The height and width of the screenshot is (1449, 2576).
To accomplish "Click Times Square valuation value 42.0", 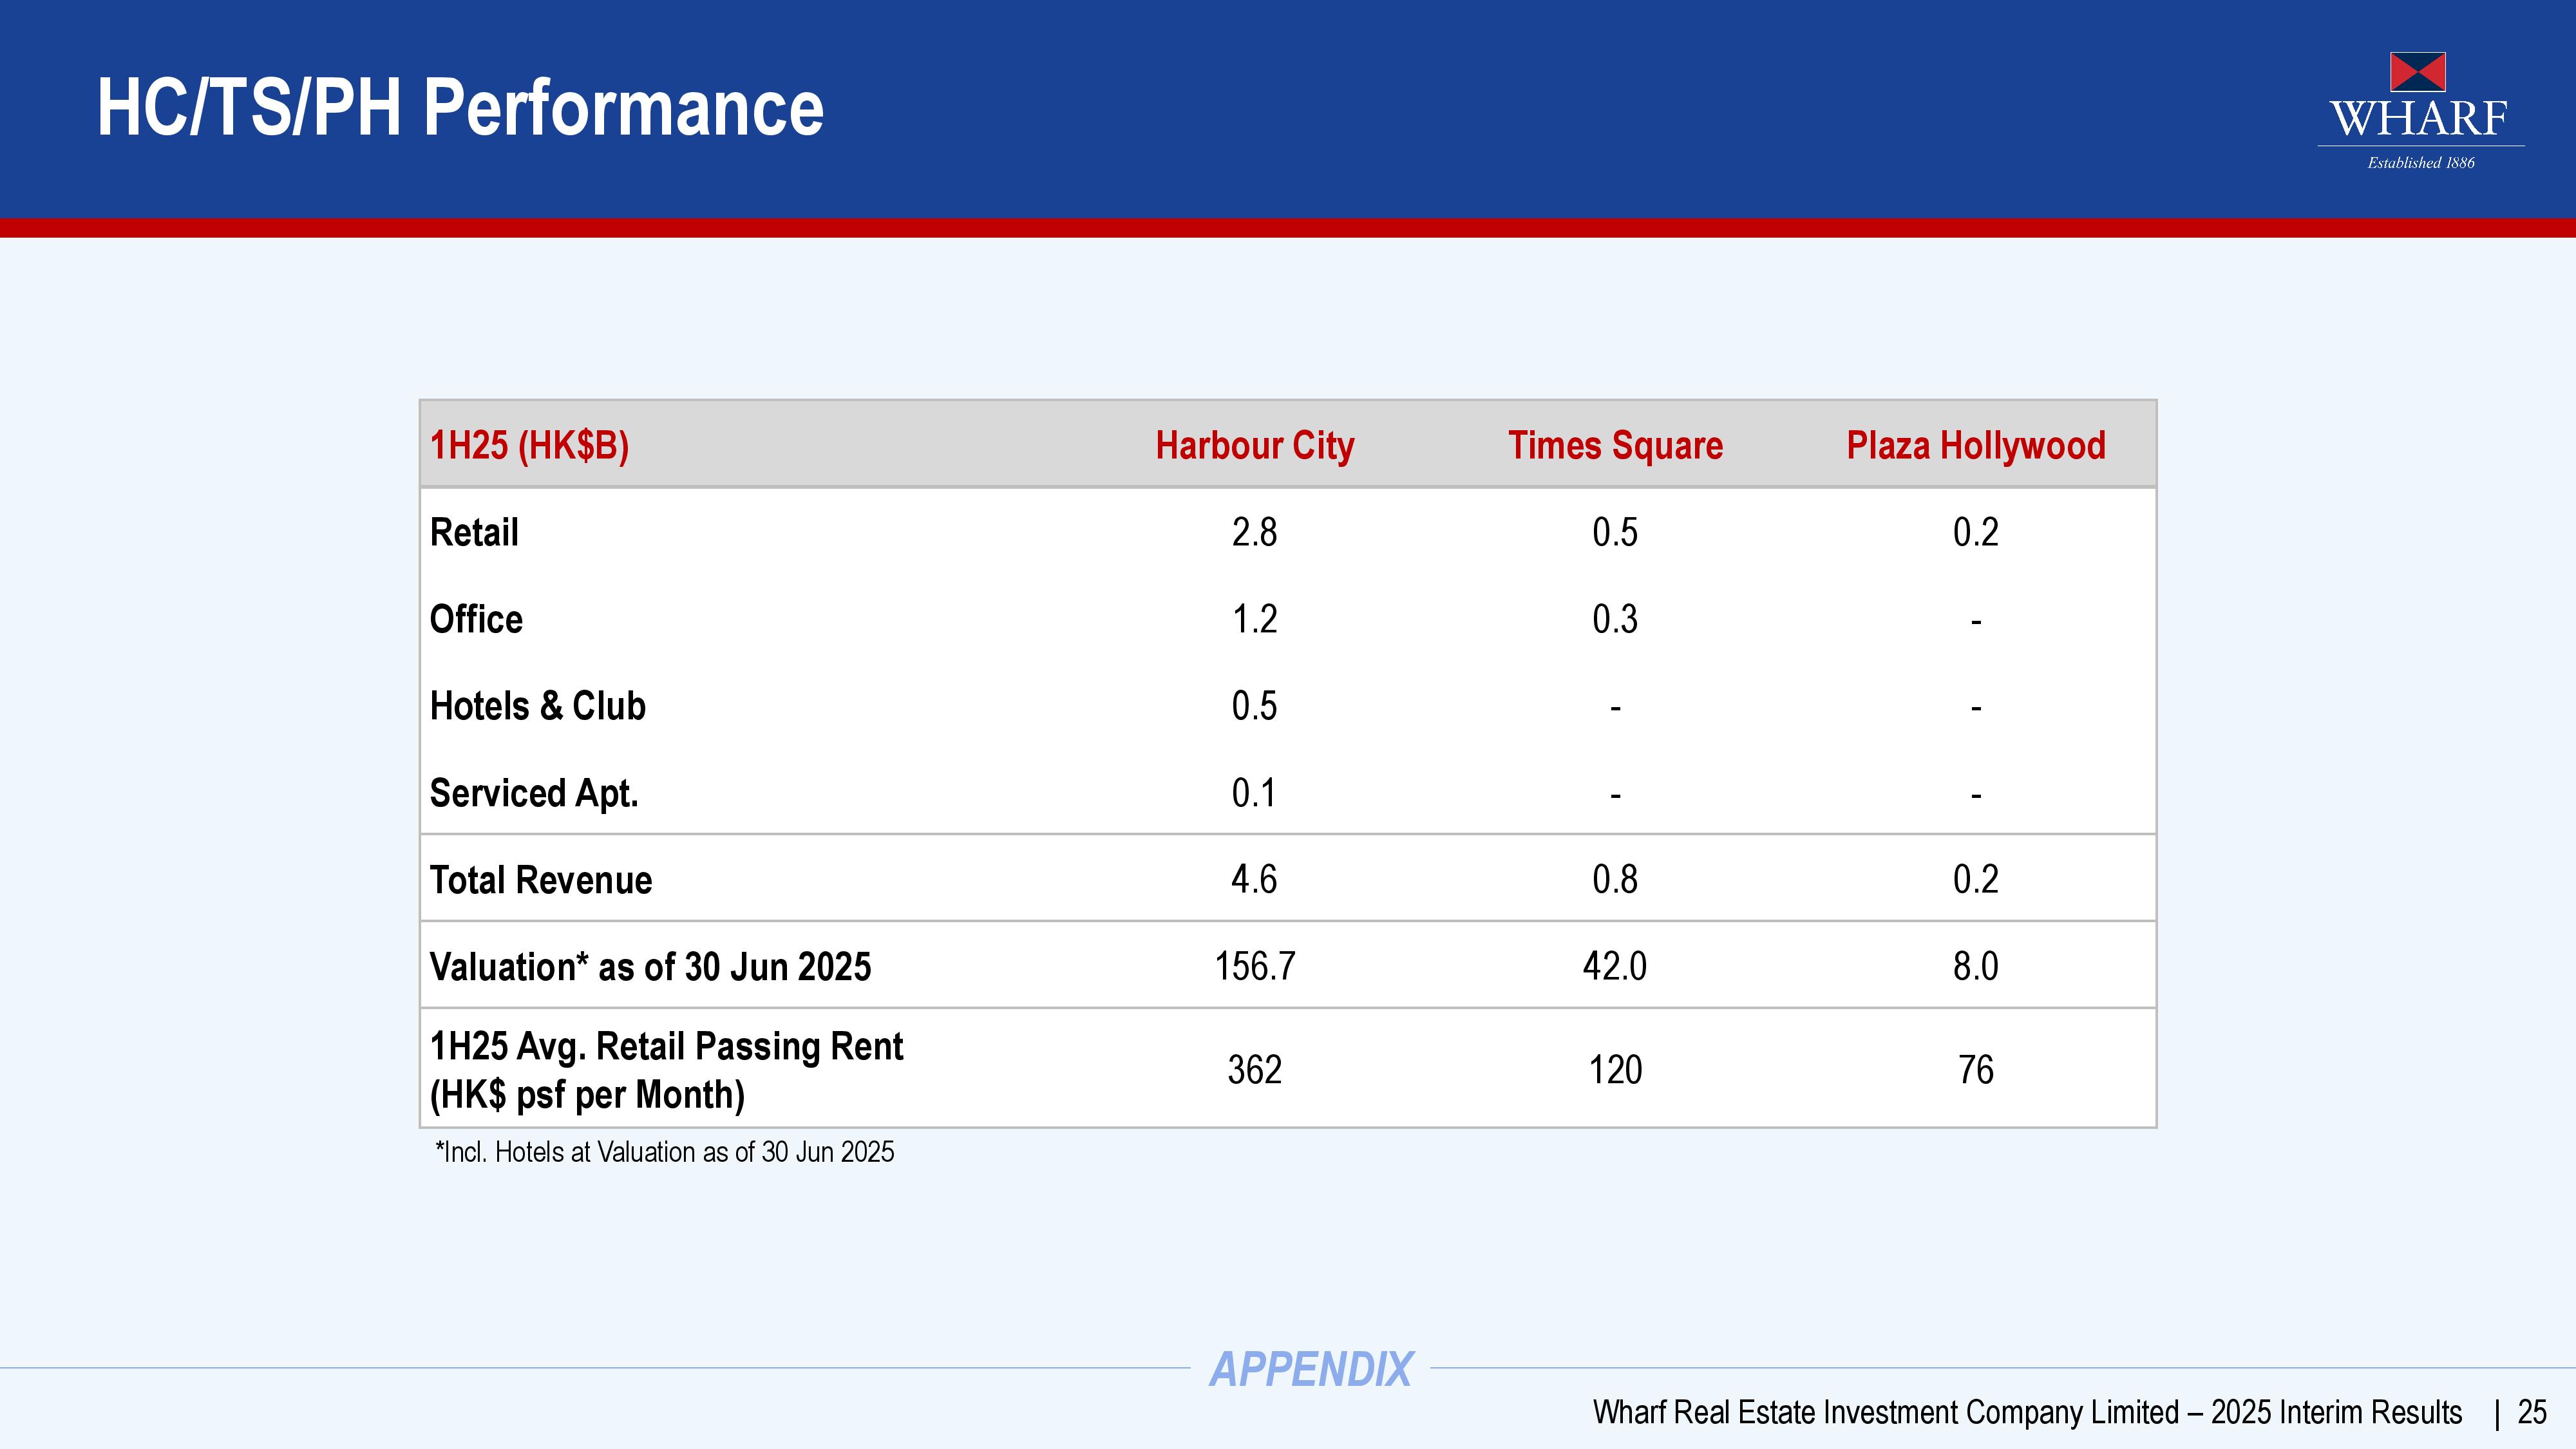I will point(1614,966).
